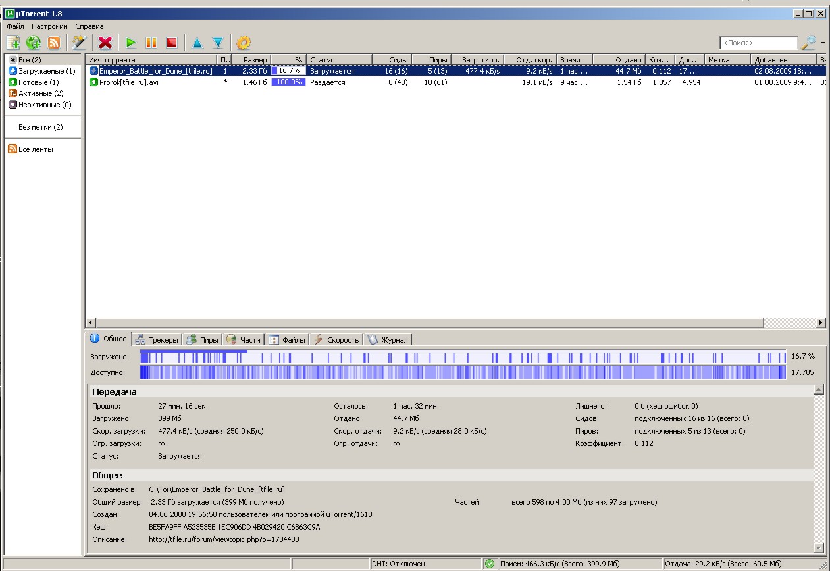The width and height of the screenshot is (830, 571).
Task: Click the Загружено pieces bar
Action: [463, 357]
